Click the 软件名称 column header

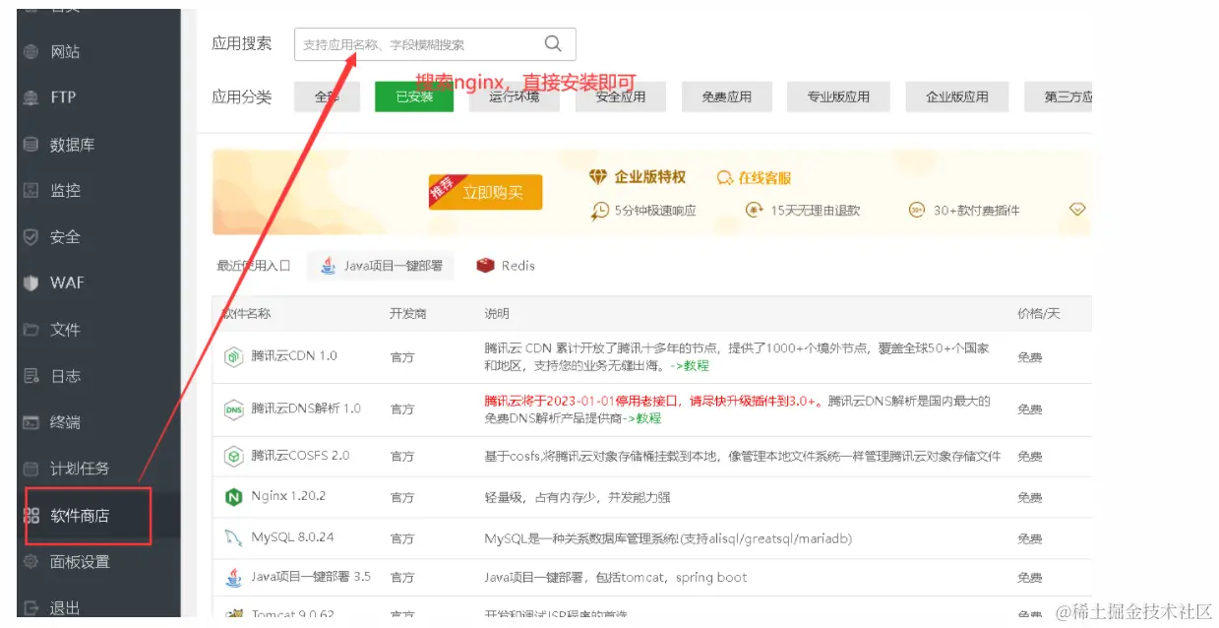point(247,313)
